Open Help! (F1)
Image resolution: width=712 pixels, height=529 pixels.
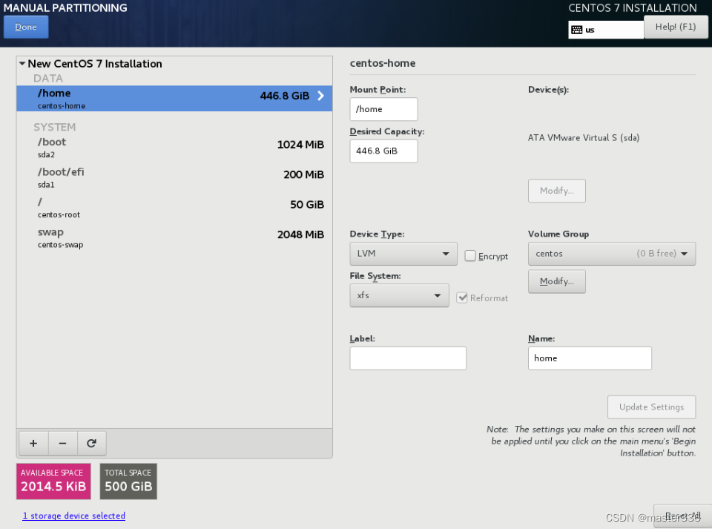click(x=676, y=27)
